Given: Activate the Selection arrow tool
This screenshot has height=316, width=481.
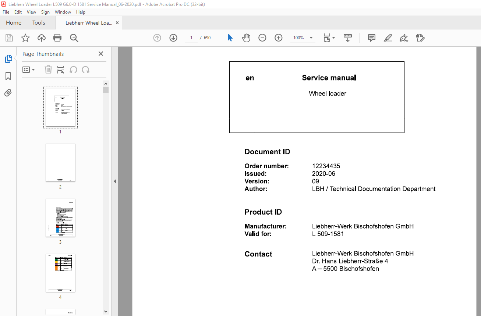Looking at the screenshot, I should pos(230,38).
